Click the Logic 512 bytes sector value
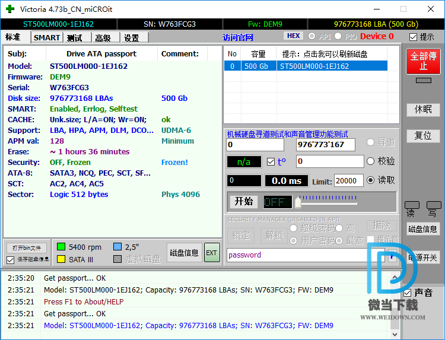The width and height of the screenshot is (445, 340). coord(79,195)
